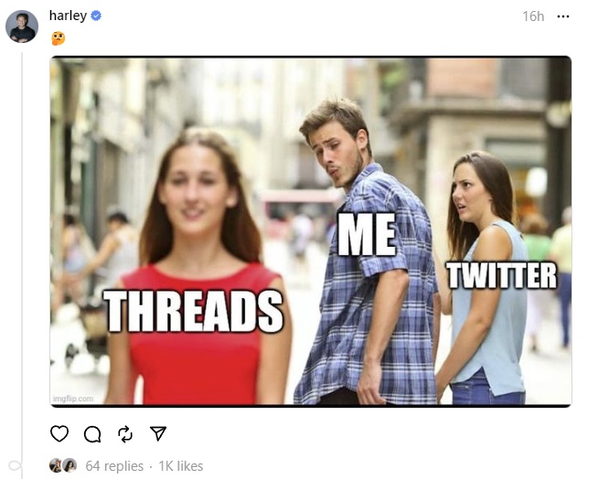Click the confused emoji in the post text
The height and width of the screenshot is (479, 598).
point(58,38)
